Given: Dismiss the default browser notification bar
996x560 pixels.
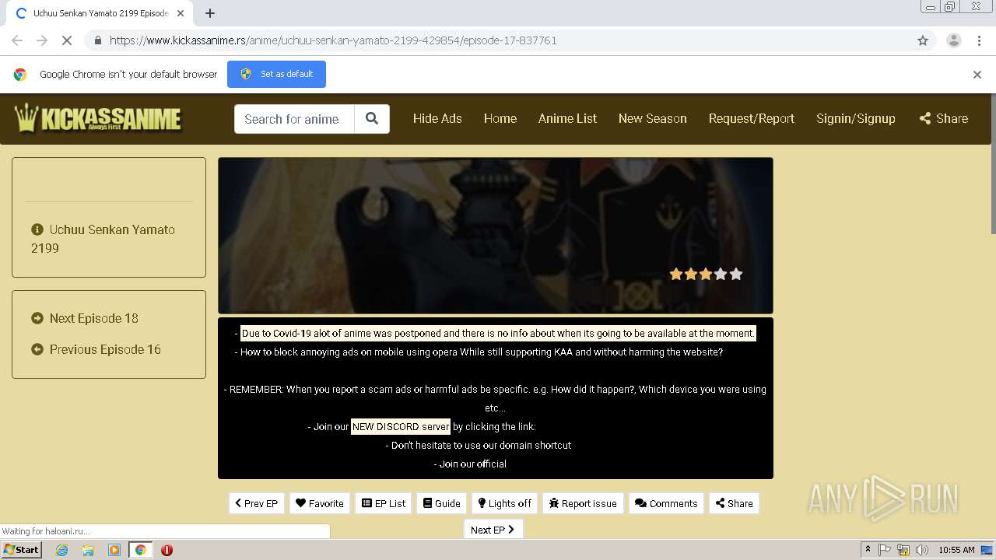Looking at the screenshot, I should coord(977,75).
